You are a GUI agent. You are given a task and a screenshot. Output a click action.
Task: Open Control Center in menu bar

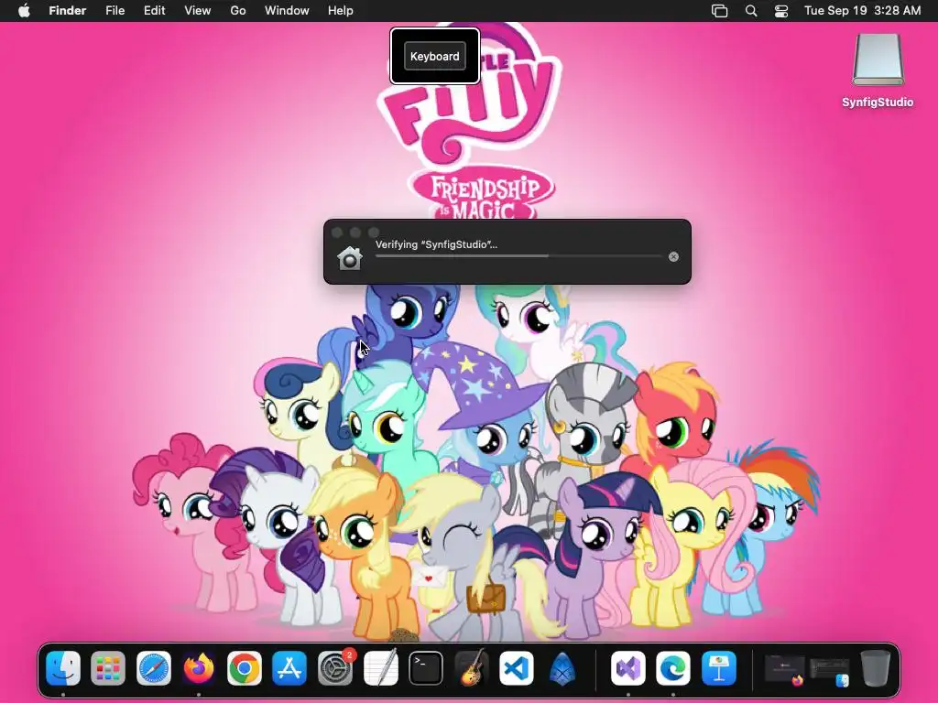coord(781,11)
